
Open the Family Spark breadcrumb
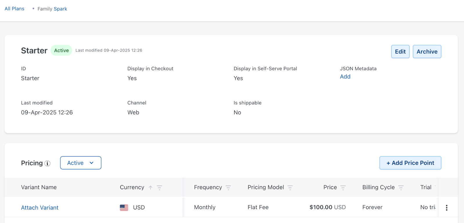[52, 9]
